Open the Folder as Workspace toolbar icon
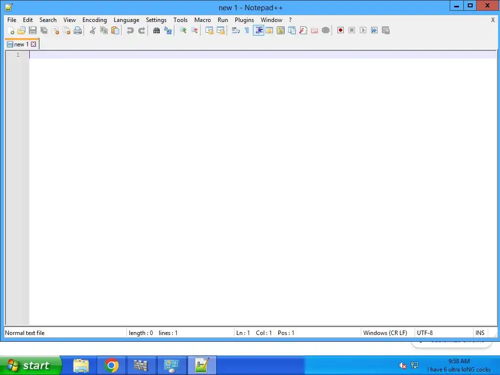The height and width of the screenshot is (375, 500). pos(314,30)
